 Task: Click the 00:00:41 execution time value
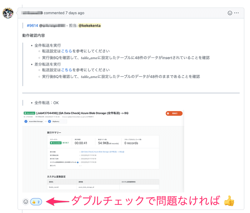81,143
